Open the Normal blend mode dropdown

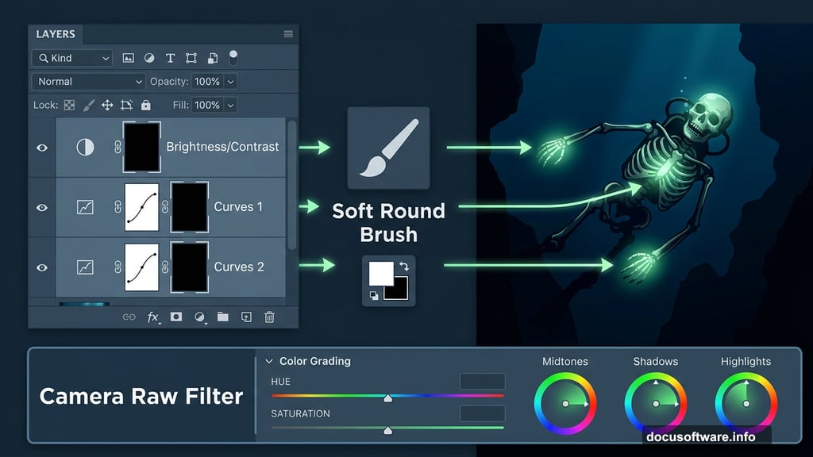(x=88, y=81)
